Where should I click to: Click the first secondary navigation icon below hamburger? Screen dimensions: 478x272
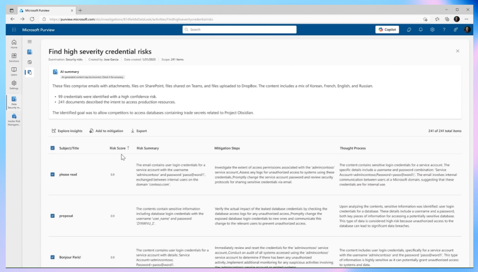click(x=30, y=52)
